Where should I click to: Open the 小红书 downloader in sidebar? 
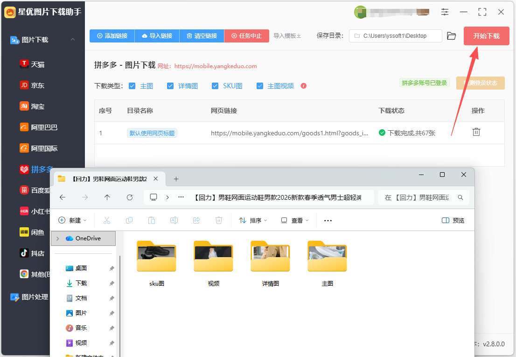35,211
